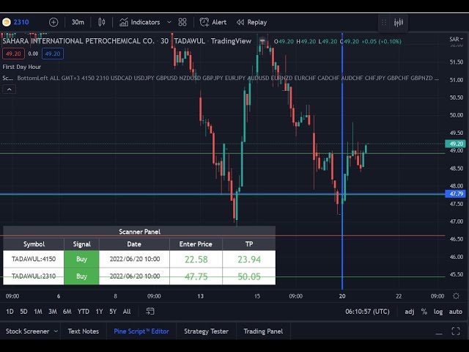Image resolution: width=469 pixels, height=352 pixels.
Task: Select the 1D time range
Action: coord(10,312)
